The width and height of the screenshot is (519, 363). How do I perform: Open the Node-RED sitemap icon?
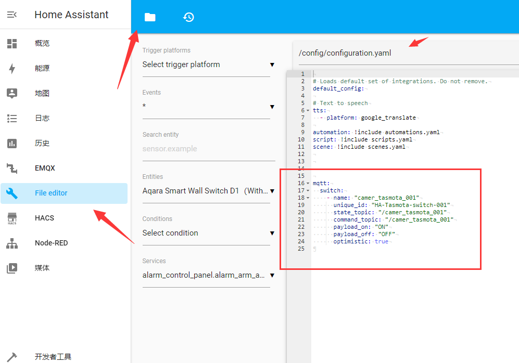click(12, 243)
